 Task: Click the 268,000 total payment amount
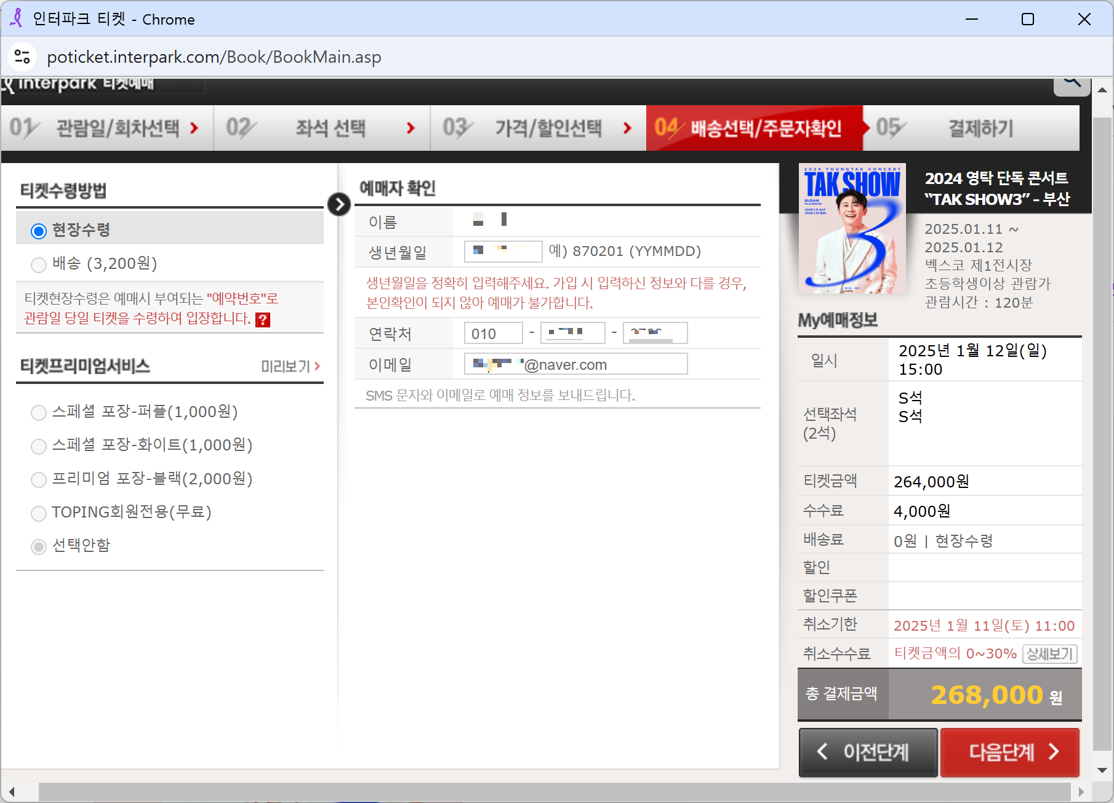[x=987, y=695]
